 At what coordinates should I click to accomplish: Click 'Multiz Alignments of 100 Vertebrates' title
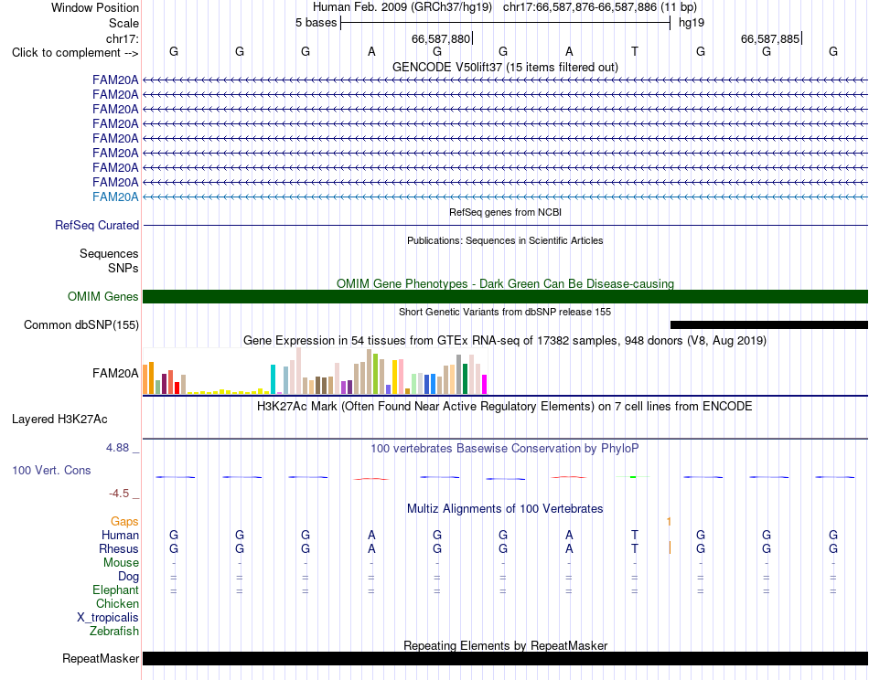506,508
